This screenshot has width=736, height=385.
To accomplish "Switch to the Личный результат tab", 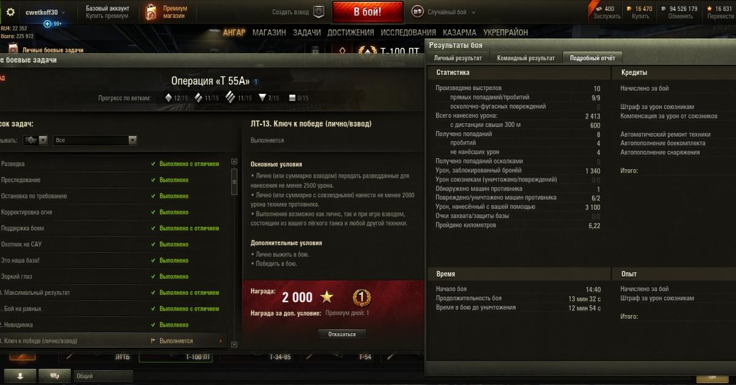I will pyautogui.click(x=458, y=58).
